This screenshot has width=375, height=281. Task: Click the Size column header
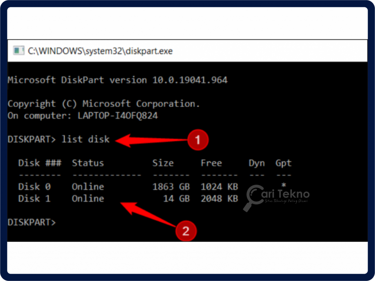[x=163, y=163]
